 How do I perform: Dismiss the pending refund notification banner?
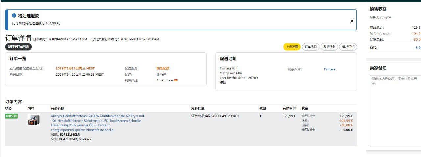tap(352, 21)
